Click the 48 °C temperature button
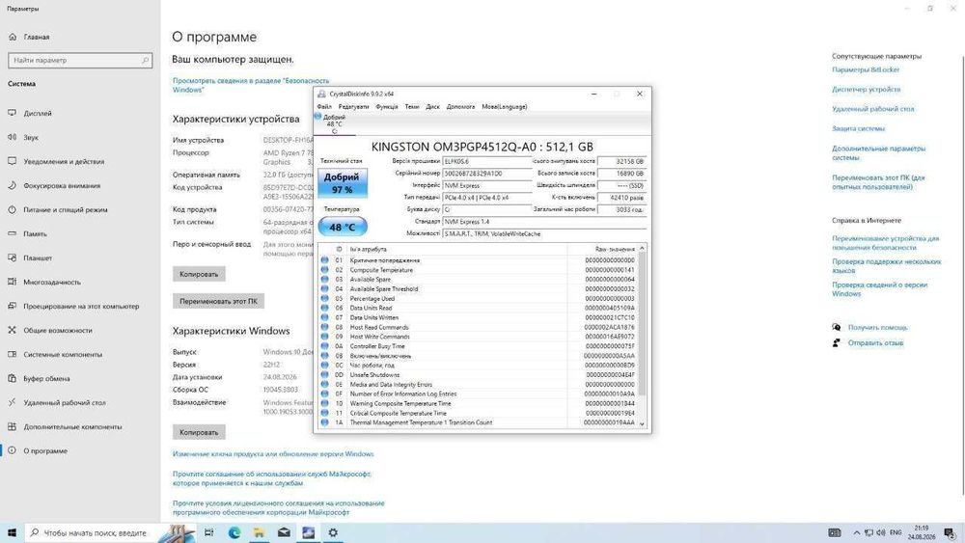This screenshot has width=965, height=543. 343,227
